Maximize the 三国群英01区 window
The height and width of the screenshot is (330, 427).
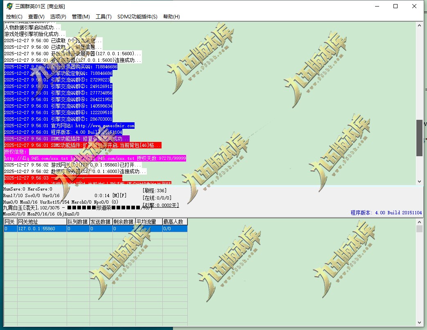coord(396,6)
